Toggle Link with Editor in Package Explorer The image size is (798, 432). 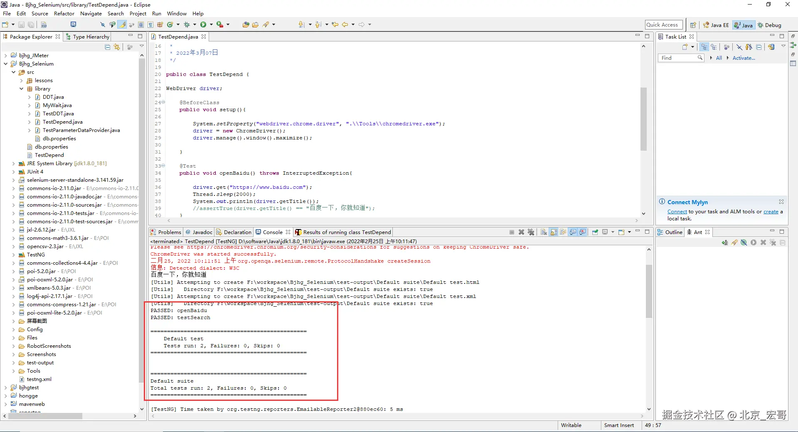(x=117, y=47)
